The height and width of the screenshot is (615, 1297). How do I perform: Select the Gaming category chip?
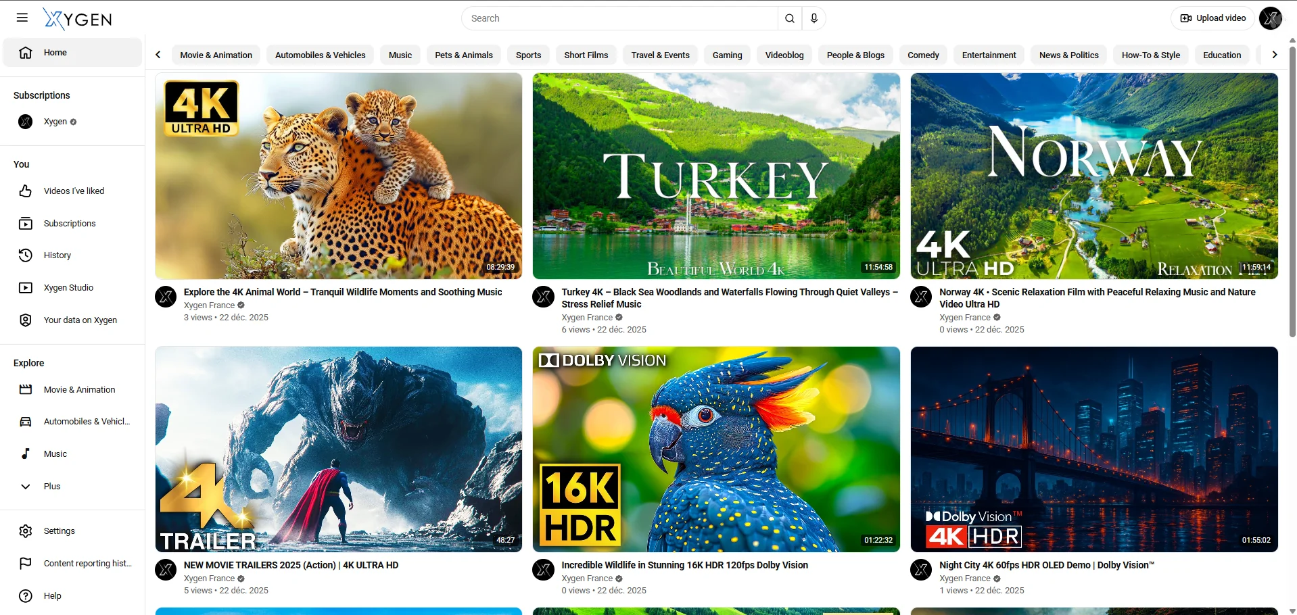point(727,55)
